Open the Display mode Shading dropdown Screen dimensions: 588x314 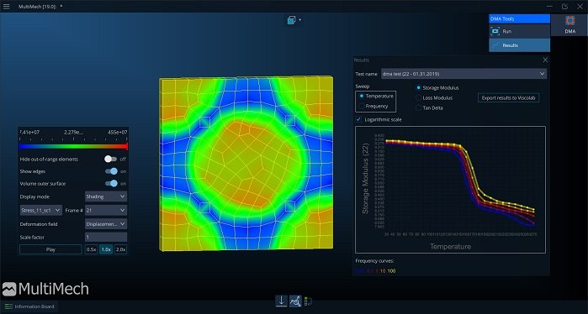(x=106, y=196)
